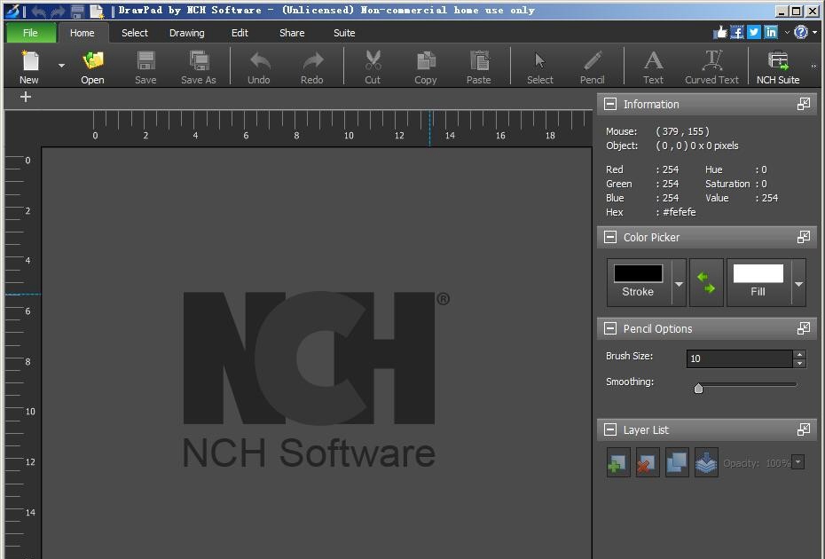Screen dimensions: 825x559
Task: Open the layer Opacity dropdown
Action: tap(798, 462)
